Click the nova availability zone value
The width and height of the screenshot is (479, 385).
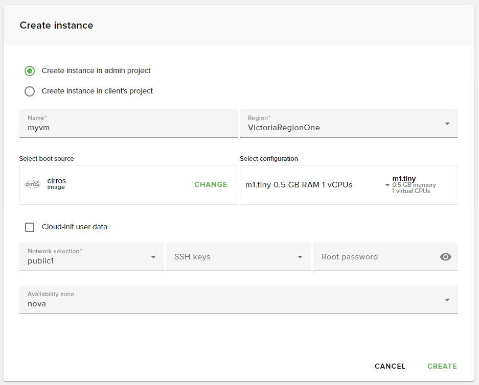tap(37, 304)
